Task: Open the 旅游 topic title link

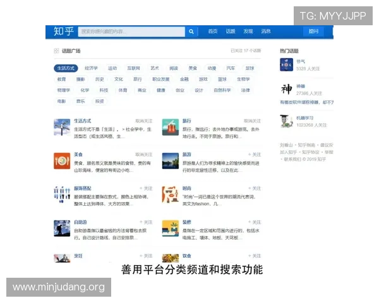Action: (187, 155)
